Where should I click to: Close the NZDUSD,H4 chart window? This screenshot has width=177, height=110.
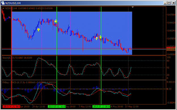(x=173, y=3)
